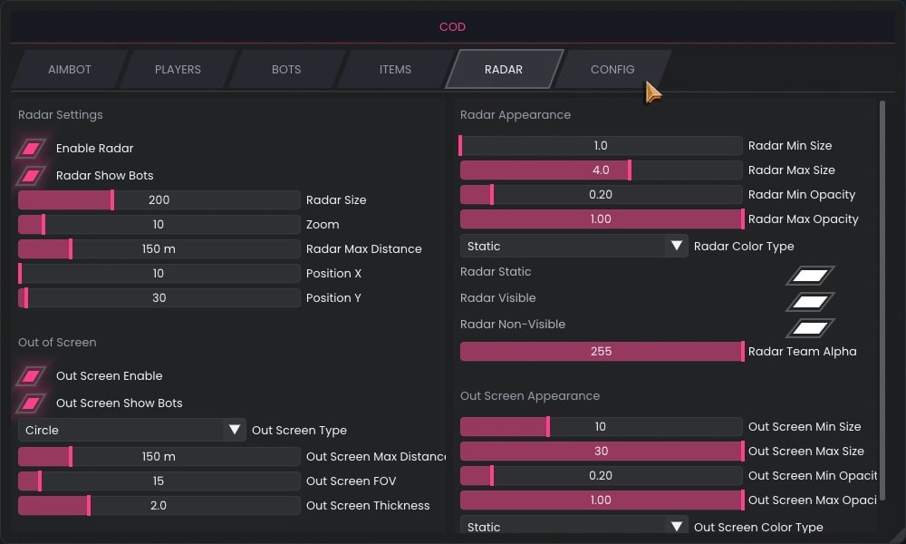Expand the Out Screen Color Type dropdown
The image size is (906, 544).
point(573,527)
